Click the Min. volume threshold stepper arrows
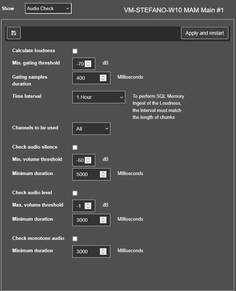236x291 pixels. coord(88,160)
